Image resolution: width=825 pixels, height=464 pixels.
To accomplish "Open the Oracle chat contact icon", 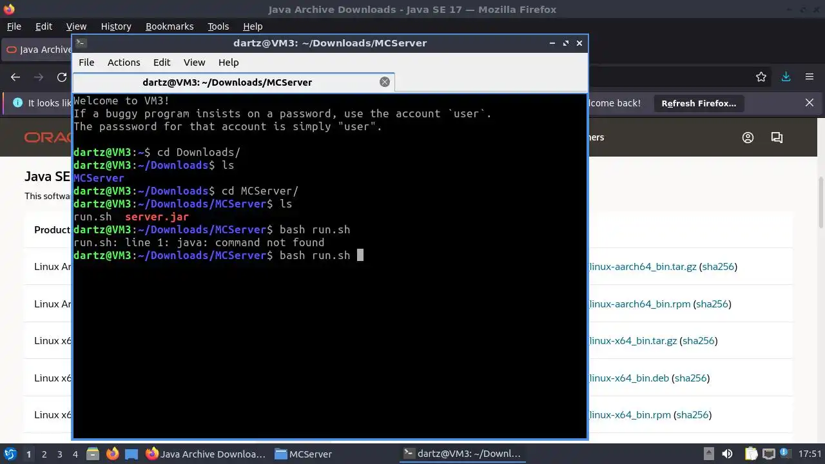I will 777,137.
